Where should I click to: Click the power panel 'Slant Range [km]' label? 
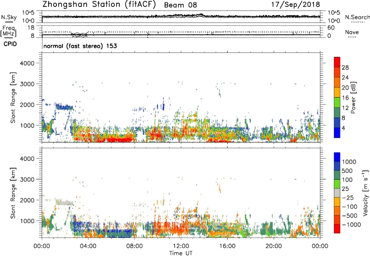(x=13, y=98)
